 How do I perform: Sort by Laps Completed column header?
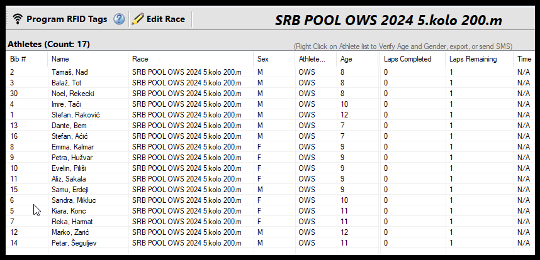[x=407, y=59]
